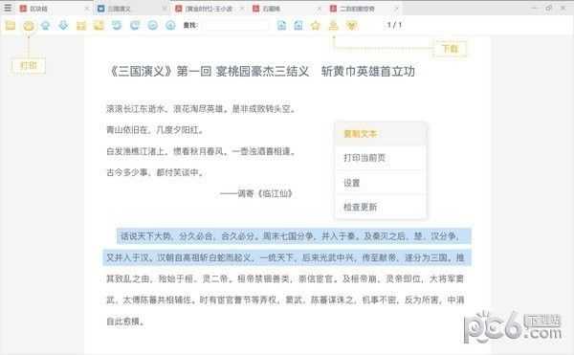This screenshot has height=355, width=574.
Task: Rotate page counterclockwise
Action: click(x=117, y=25)
